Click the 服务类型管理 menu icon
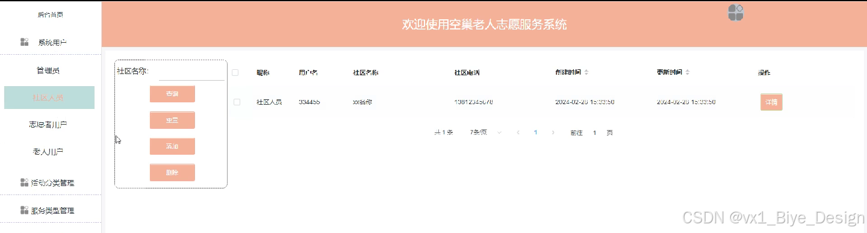867x233 pixels. [25, 210]
